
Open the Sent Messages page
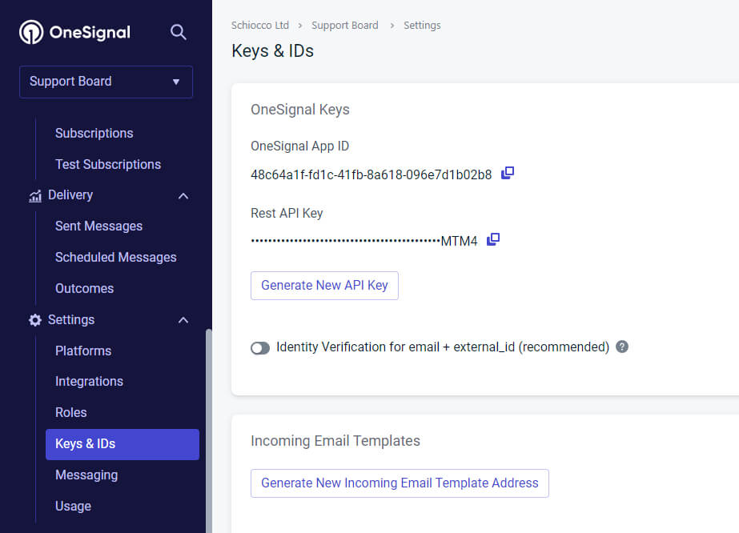98,226
